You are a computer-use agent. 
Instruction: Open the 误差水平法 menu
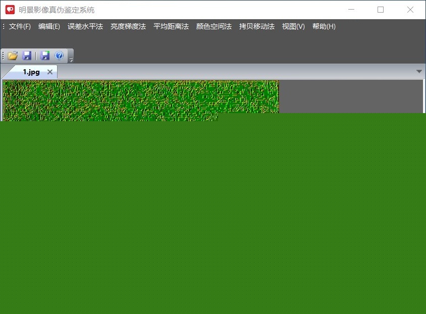coord(85,26)
